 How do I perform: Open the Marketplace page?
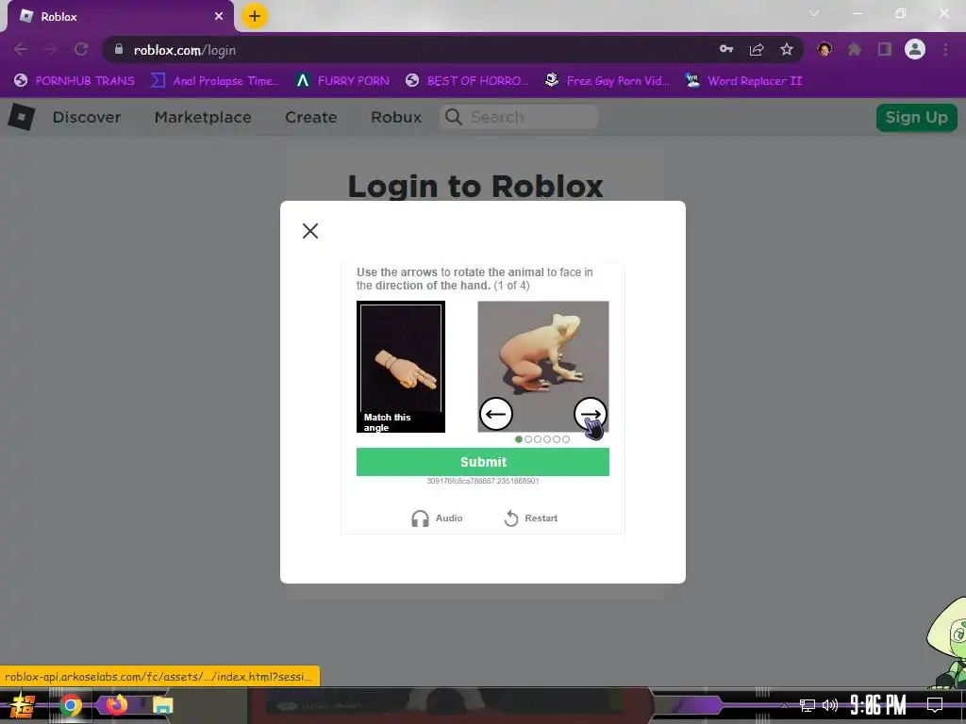pyautogui.click(x=203, y=117)
